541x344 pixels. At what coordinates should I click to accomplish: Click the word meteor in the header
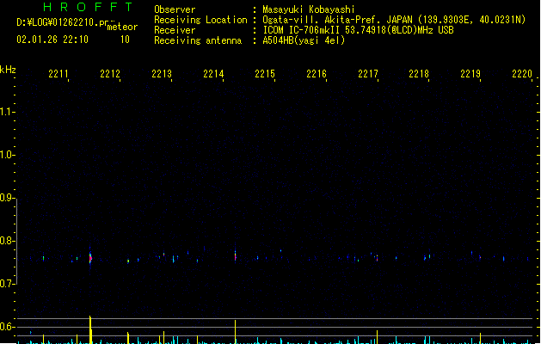pyautogui.click(x=122, y=27)
